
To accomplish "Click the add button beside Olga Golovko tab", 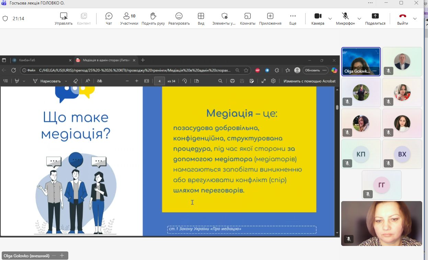I will coord(62,256).
